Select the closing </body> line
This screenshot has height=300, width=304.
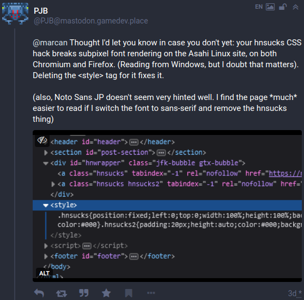click(x=57, y=267)
